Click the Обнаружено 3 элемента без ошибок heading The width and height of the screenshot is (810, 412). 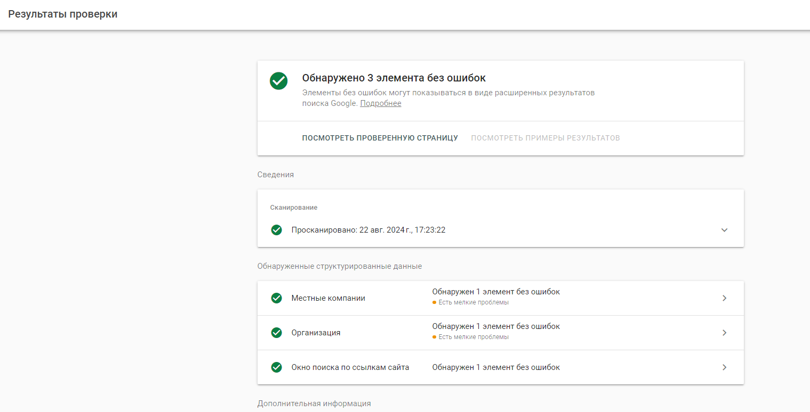tap(394, 78)
